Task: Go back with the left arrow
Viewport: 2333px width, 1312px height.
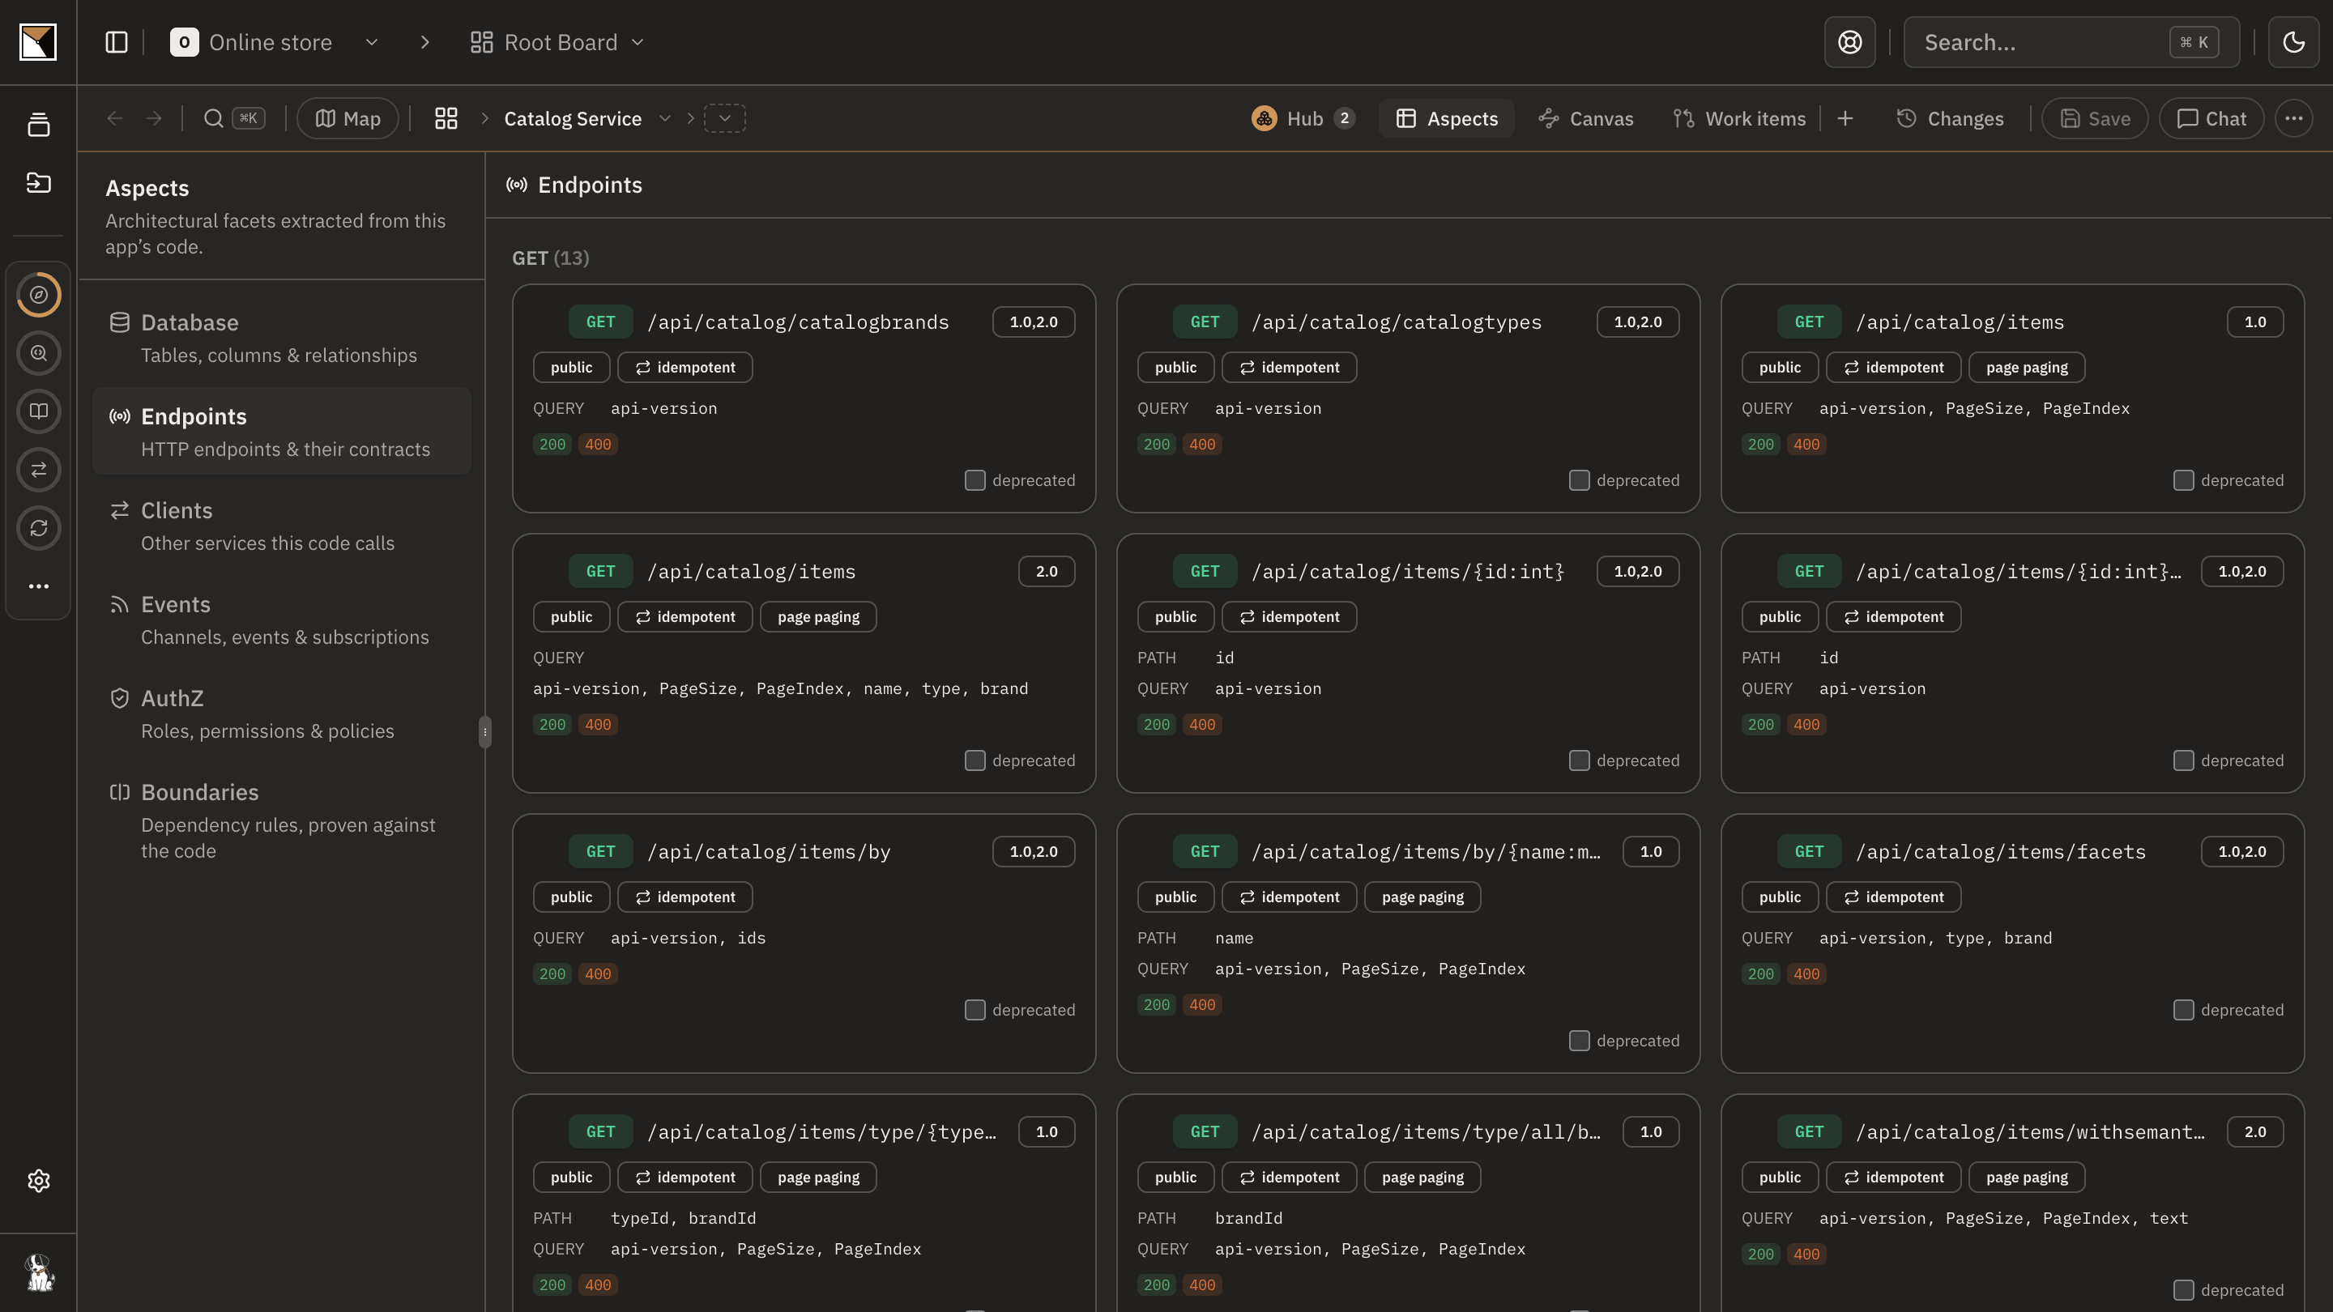Action: pyautogui.click(x=114, y=118)
